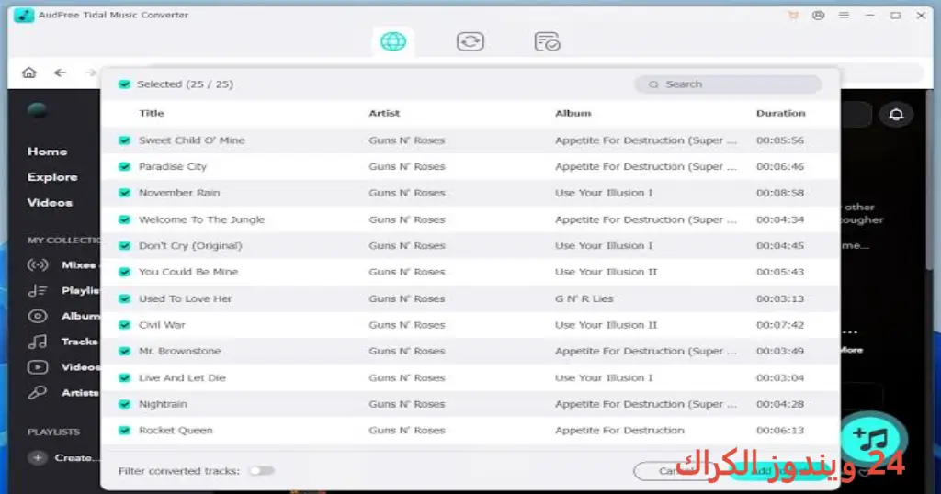Click the Tidal profile avatar
Viewport: 941px width, 494px height.
pos(37,109)
